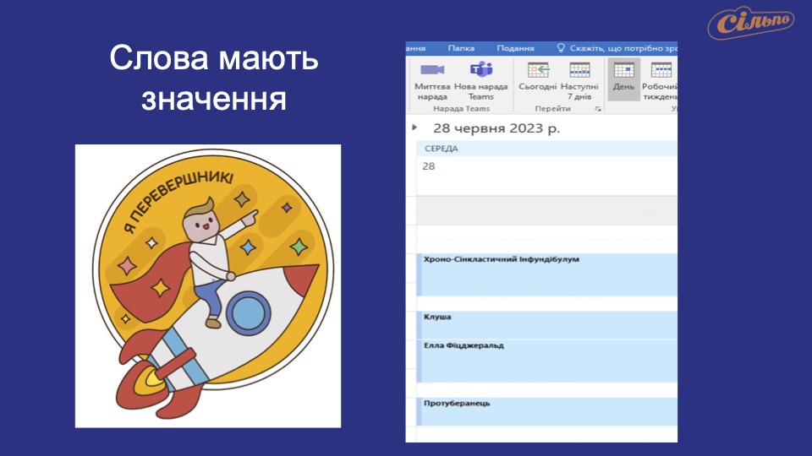Image resolution: width=812 pixels, height=456 pixels.
Task: Expand the arrow beside the calendar date
Action: coord(414,128)
